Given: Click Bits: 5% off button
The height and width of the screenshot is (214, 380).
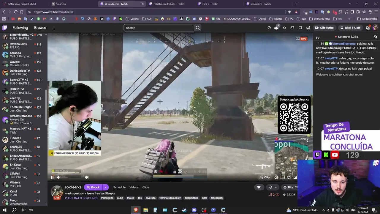Looking at the screenshot, I should 350,28.
